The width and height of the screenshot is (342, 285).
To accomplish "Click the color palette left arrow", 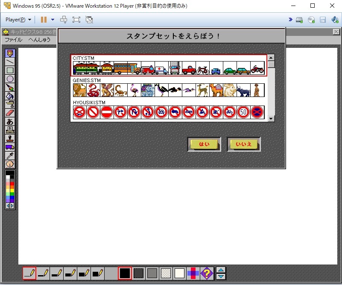I will point(8,206).
